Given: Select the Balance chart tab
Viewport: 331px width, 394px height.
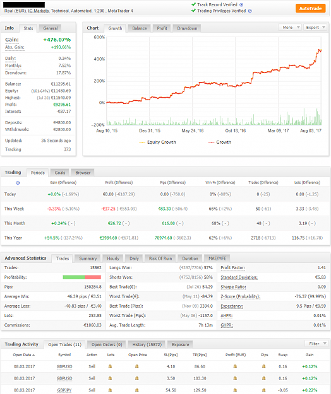Looking at the screenshot, I should coord(139,28).
